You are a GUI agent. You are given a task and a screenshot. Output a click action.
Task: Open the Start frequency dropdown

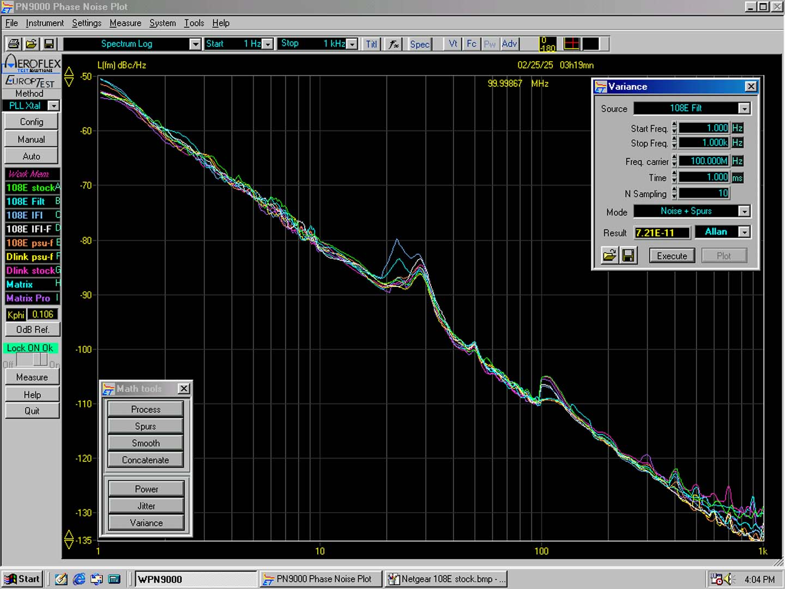pyautogui.click(x=267, y=44)
